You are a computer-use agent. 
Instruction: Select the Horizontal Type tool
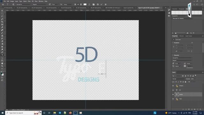point(2,55)
